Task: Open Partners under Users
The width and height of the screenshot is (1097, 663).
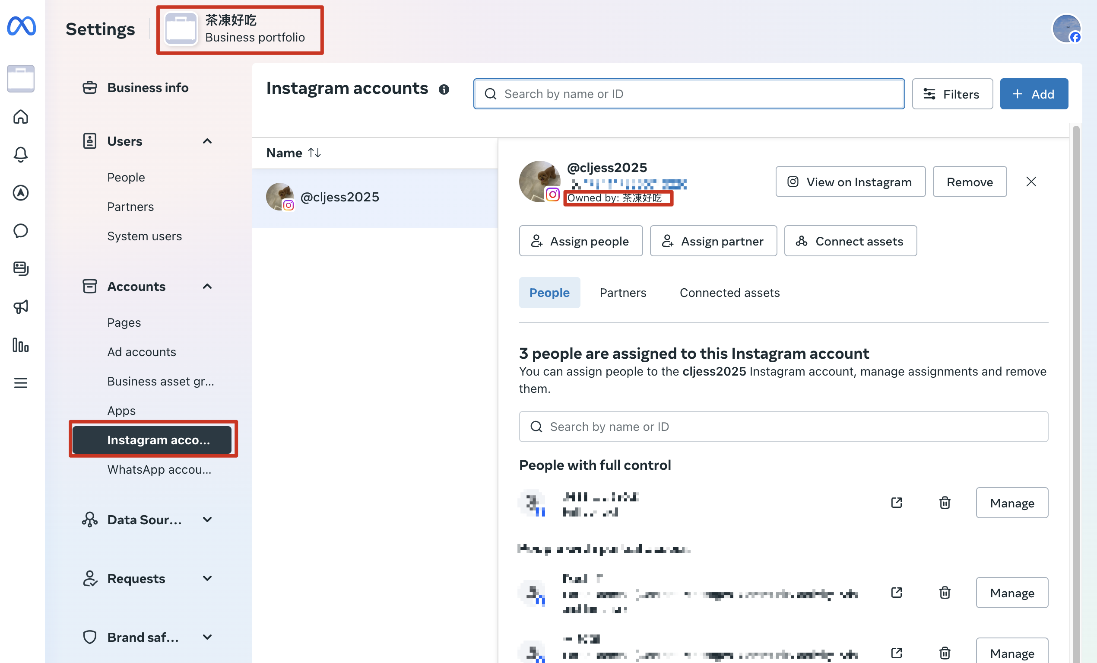Action: coord(130,207)
